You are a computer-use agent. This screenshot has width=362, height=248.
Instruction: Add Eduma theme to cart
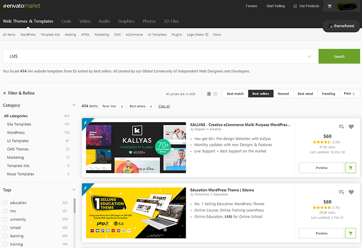click(x=350, y=233)
